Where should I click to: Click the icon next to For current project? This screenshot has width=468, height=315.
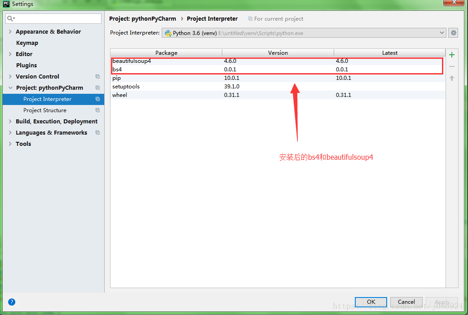[x=250, y=19]
